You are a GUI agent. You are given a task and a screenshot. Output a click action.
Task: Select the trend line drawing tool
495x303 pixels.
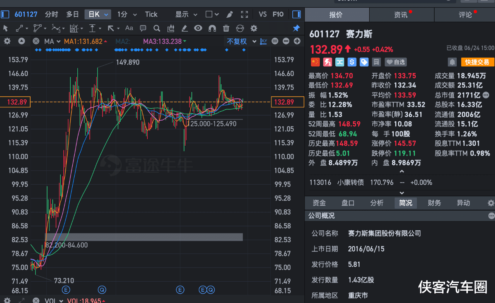click(x=19, y=28)
